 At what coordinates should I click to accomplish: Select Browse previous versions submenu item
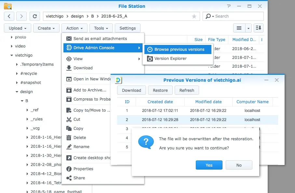pos(178,49)
